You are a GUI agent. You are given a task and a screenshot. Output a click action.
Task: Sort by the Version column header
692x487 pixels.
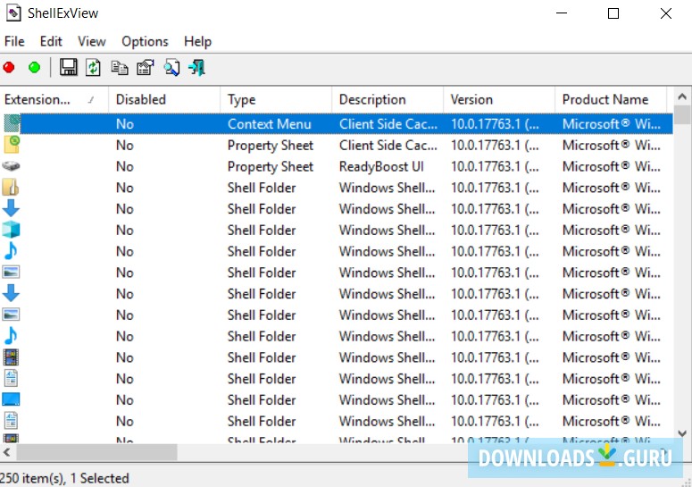[499, 100]
